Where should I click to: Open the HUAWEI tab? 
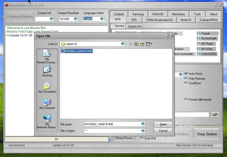[x=158, y=14]
